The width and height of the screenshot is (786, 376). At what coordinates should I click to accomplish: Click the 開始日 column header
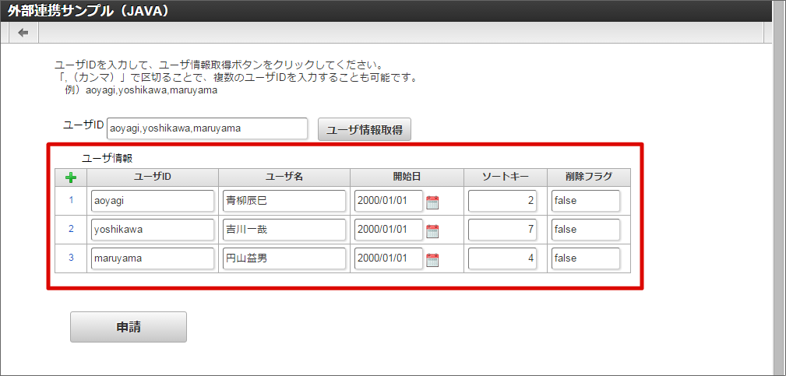pyautogui.click(x=407, y=177)
